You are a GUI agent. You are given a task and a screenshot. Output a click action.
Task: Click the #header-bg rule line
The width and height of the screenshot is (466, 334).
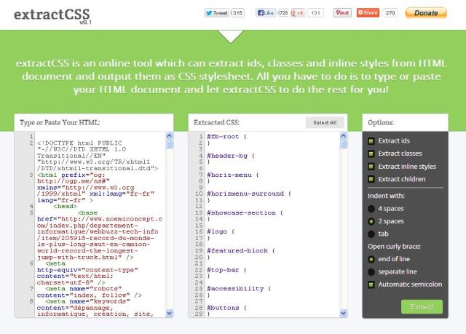[x=231, y=156]
